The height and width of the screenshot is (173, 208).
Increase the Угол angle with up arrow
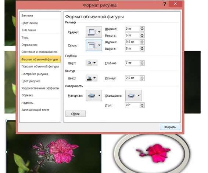pos(142,104)
